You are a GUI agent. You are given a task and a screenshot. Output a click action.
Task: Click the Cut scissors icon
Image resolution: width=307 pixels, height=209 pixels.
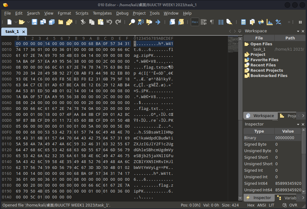pyautogui.click(x=83, y=22)
